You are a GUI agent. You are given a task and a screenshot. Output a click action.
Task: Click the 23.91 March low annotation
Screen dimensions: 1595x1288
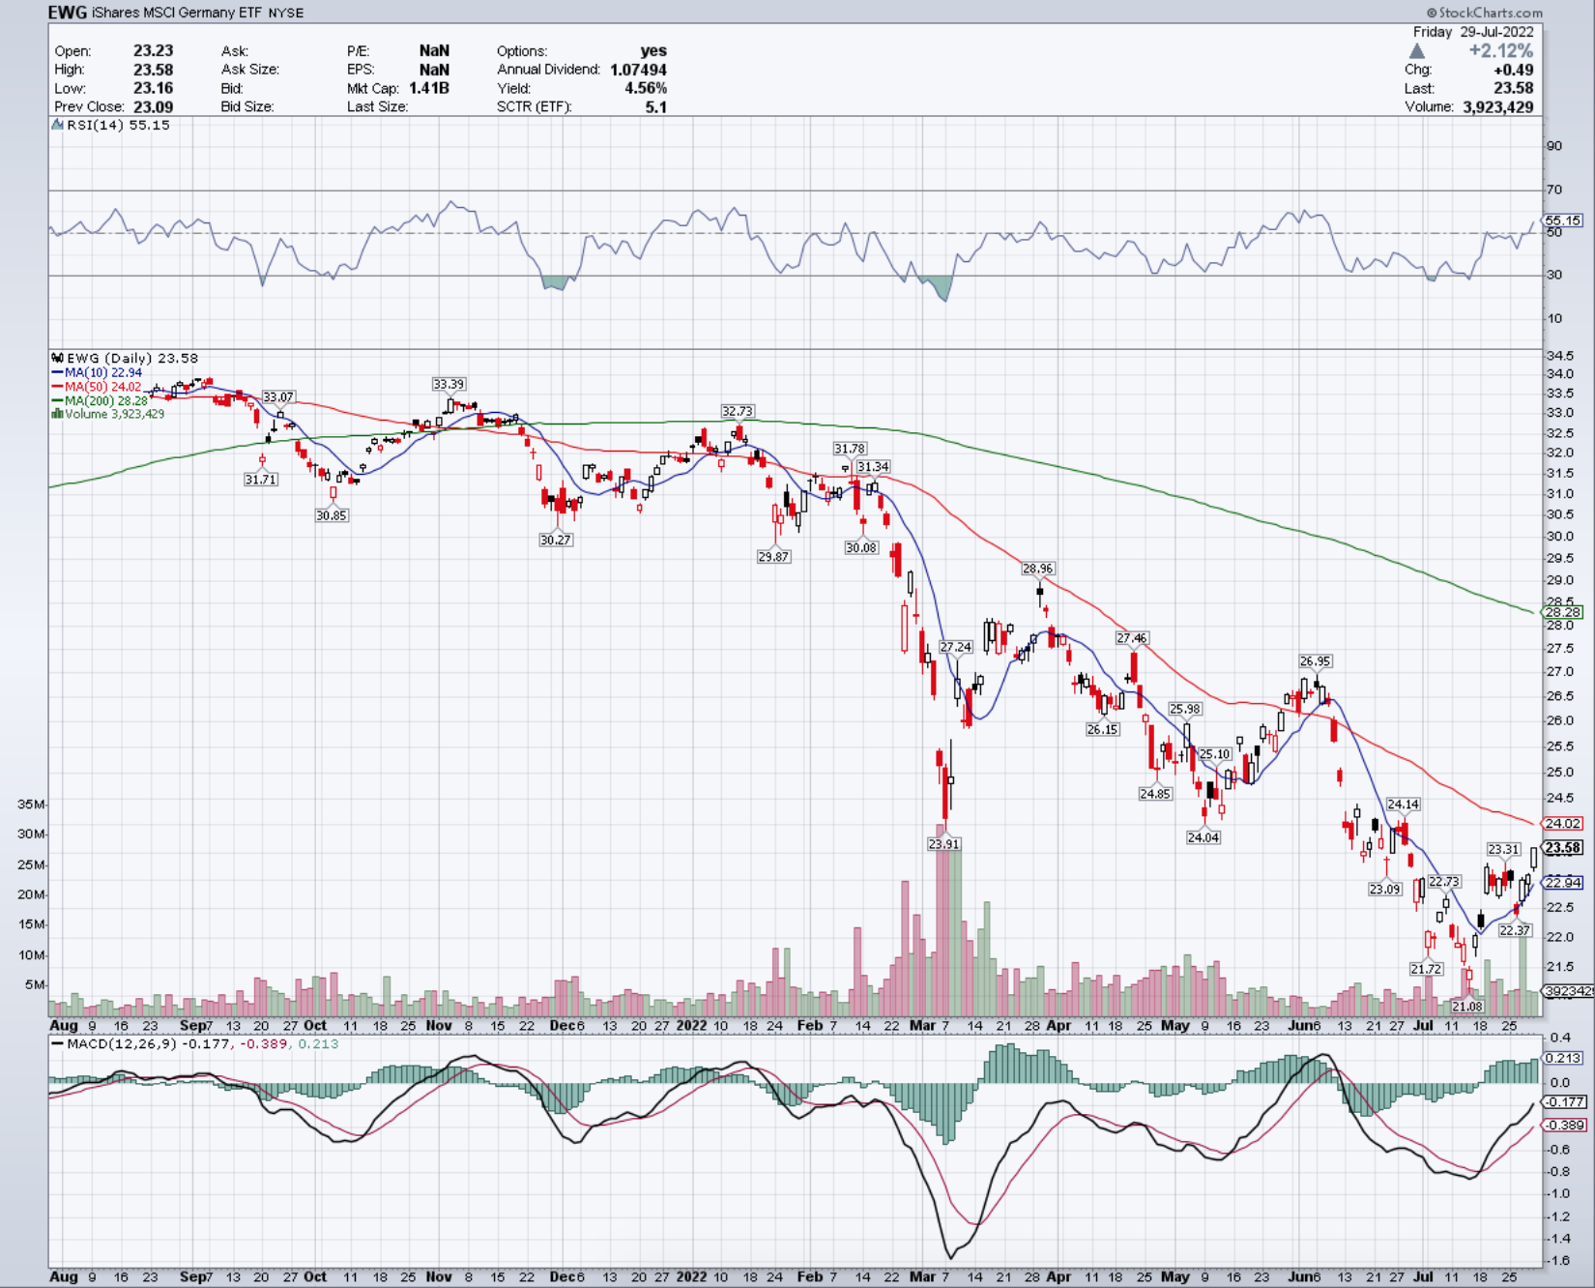click(x=943, y=844)
